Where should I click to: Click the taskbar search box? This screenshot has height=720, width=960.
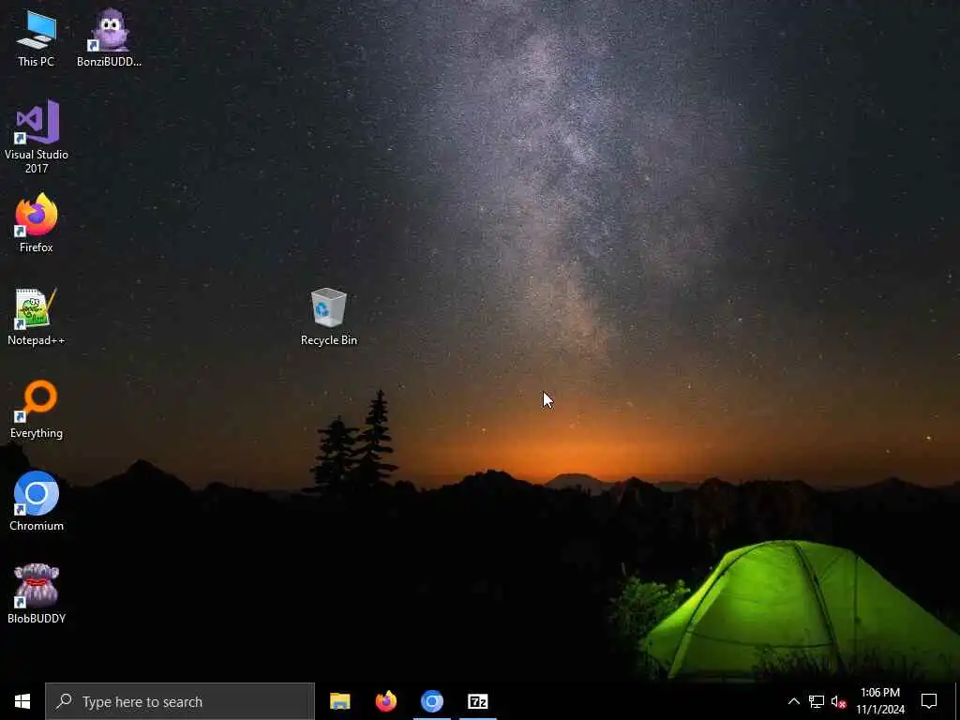coord(180,701)
